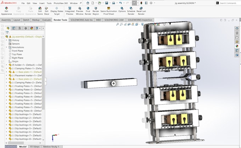
Task: Launch the Final Render
Action: click(88, 11)
